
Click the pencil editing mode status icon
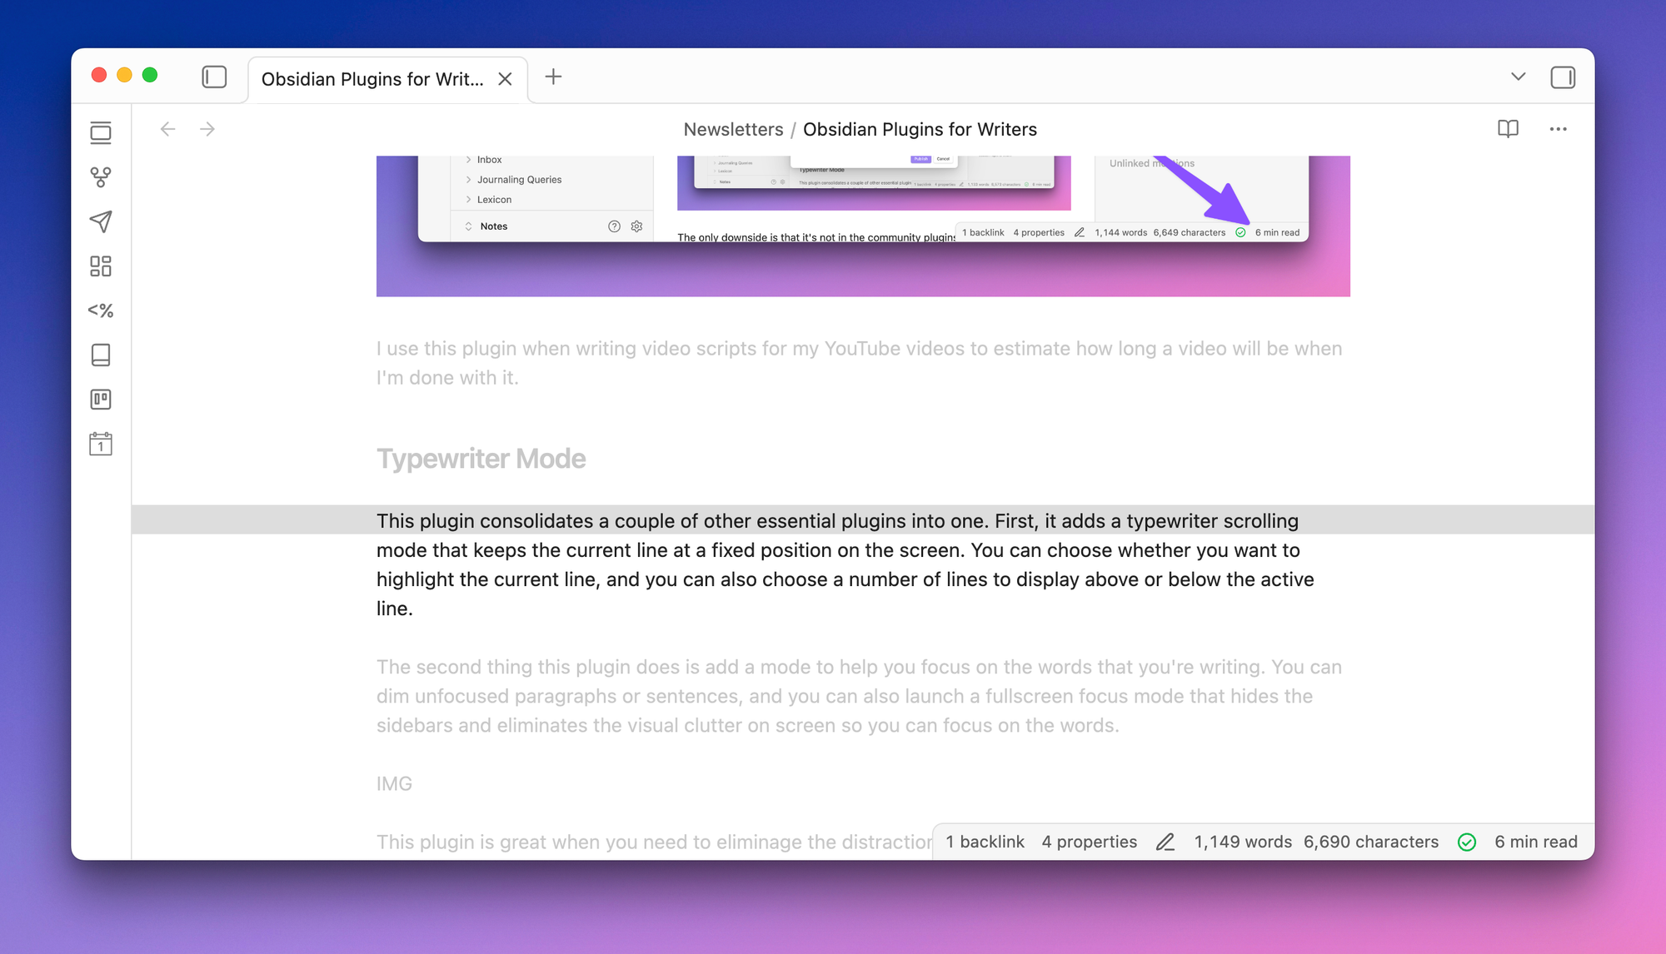pos(1165,842)
